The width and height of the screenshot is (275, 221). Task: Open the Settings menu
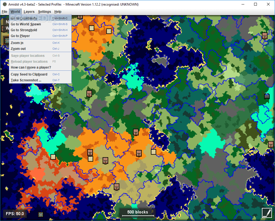pyautogui.click(x=44, y=12)
